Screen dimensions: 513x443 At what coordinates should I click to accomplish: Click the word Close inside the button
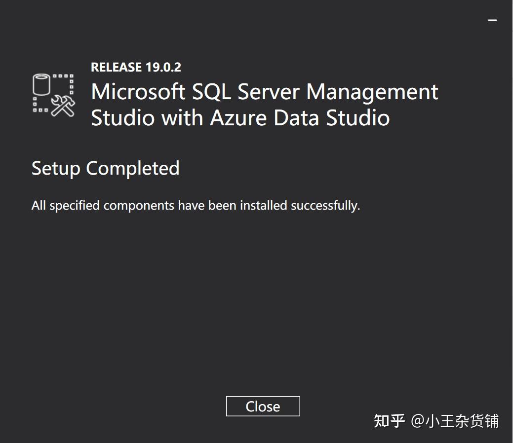pyautogui.click(x=263, y=406)
